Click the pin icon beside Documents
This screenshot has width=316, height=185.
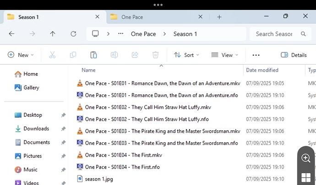point(63,142)
